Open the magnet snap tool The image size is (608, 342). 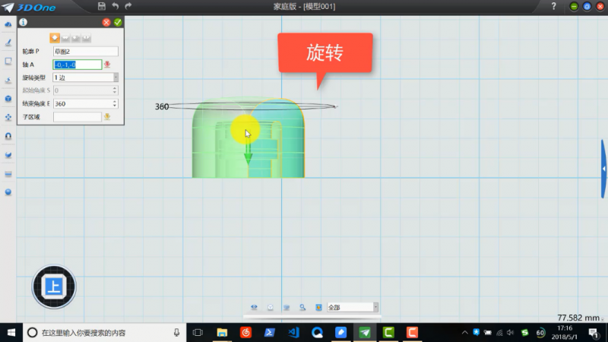(x=8, y=136)
